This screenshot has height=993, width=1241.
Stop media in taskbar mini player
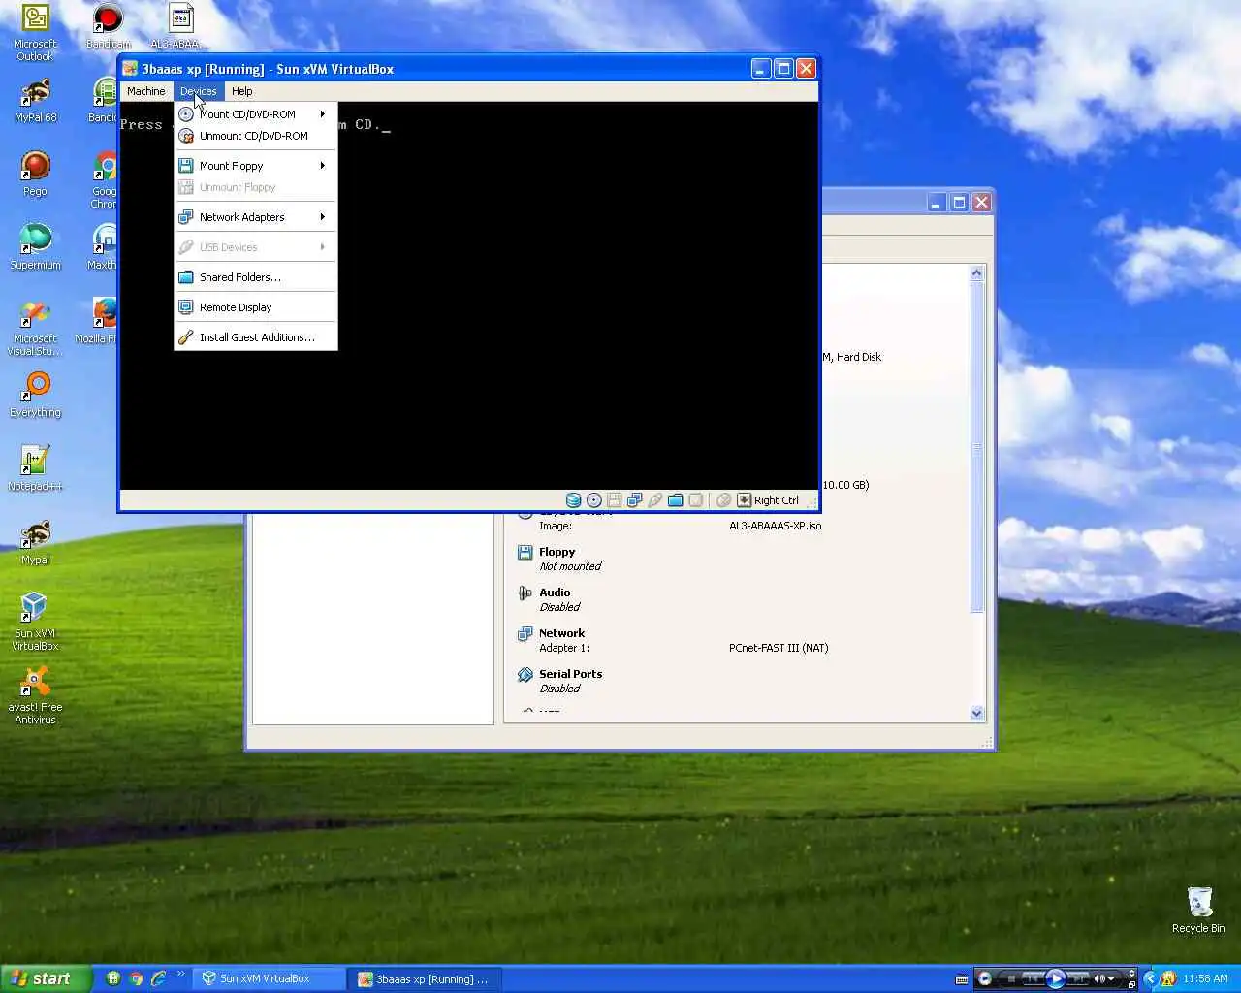pos(1010,978)
